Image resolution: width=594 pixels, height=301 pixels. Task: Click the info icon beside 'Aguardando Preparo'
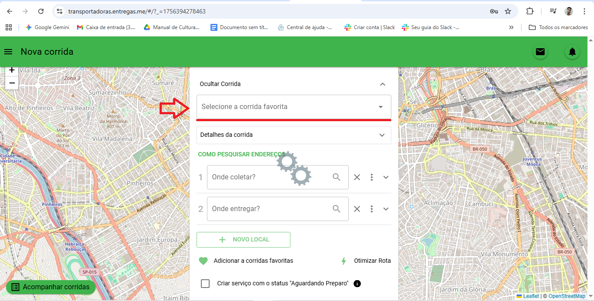click(x=357, y=284)
